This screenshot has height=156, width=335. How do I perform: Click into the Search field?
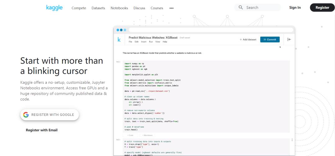(261, 7)
